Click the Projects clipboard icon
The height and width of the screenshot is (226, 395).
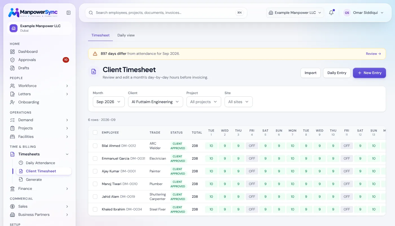click(12, 128)
